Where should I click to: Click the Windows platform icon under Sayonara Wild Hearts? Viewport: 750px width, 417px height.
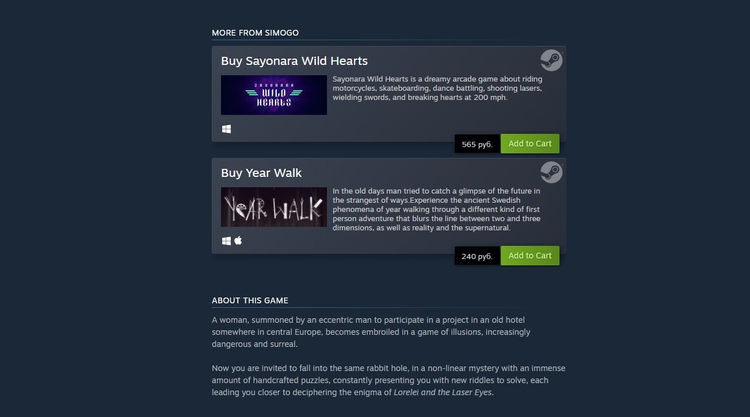(x=227, y=129)
